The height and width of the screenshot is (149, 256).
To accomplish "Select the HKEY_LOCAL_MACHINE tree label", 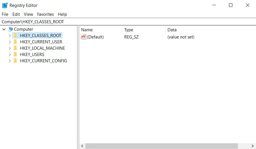I will [x=43, y=48].
